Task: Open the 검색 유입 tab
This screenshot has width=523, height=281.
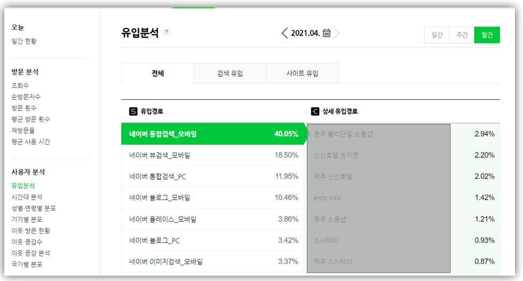Action: pyautogui.click(x=230, y=73)
